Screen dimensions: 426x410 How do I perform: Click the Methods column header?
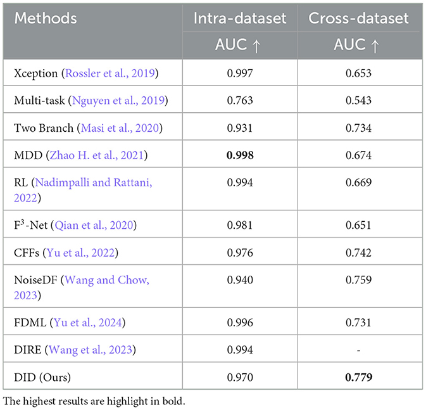click(x=46, y=18)
